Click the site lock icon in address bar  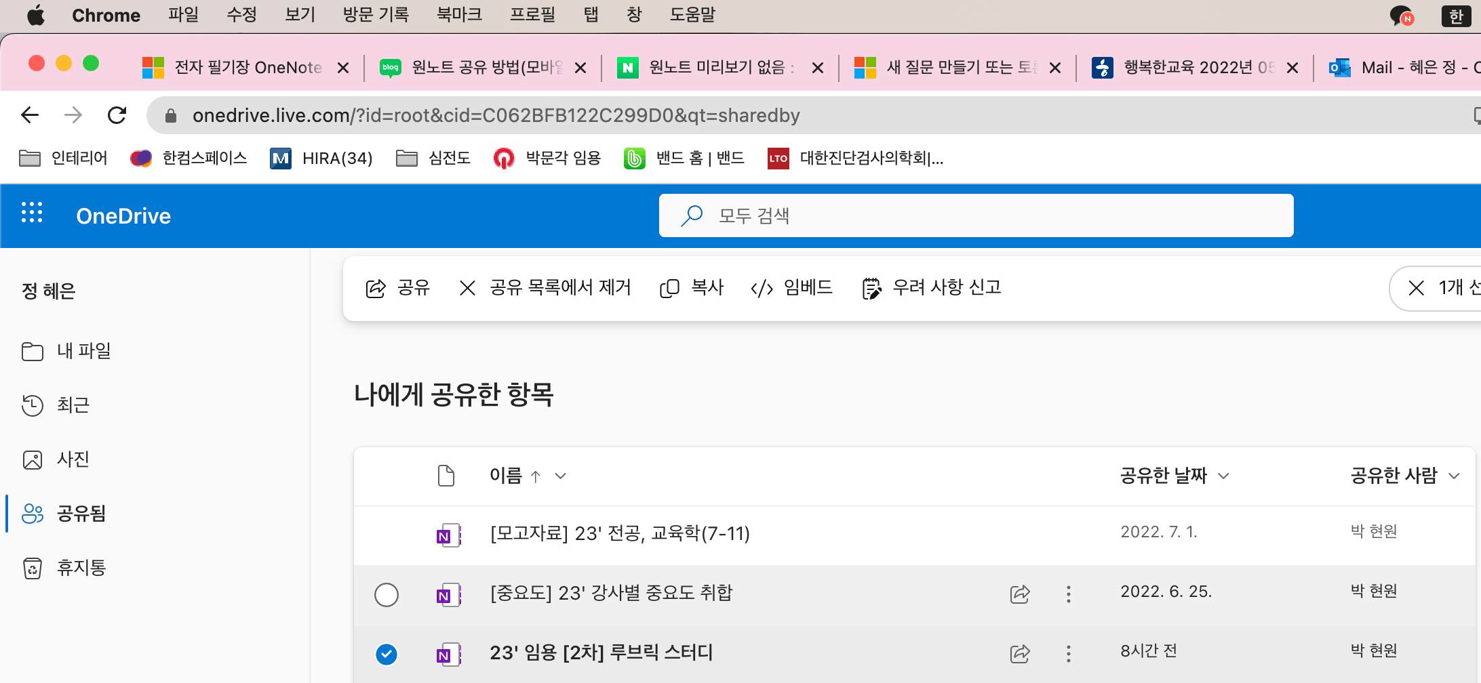[171, 116]
